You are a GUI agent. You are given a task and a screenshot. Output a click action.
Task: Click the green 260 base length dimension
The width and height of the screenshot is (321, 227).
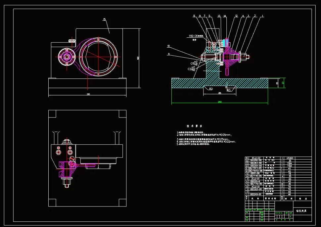220,102
